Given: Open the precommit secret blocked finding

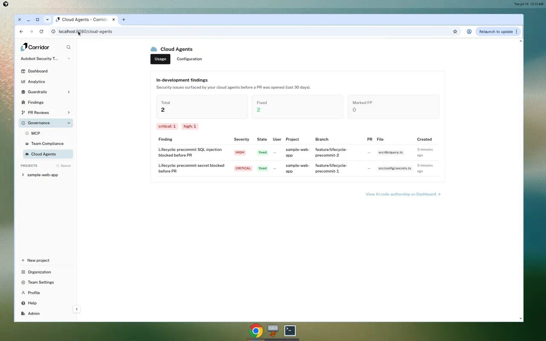Looking at the screenshot, I should (297, 168).
